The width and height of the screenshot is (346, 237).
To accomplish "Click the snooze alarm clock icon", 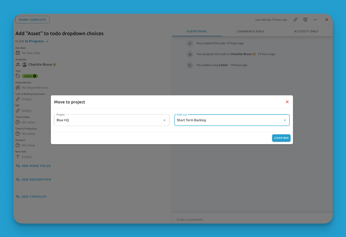I will pyautogui.click(x=305, y=20).
